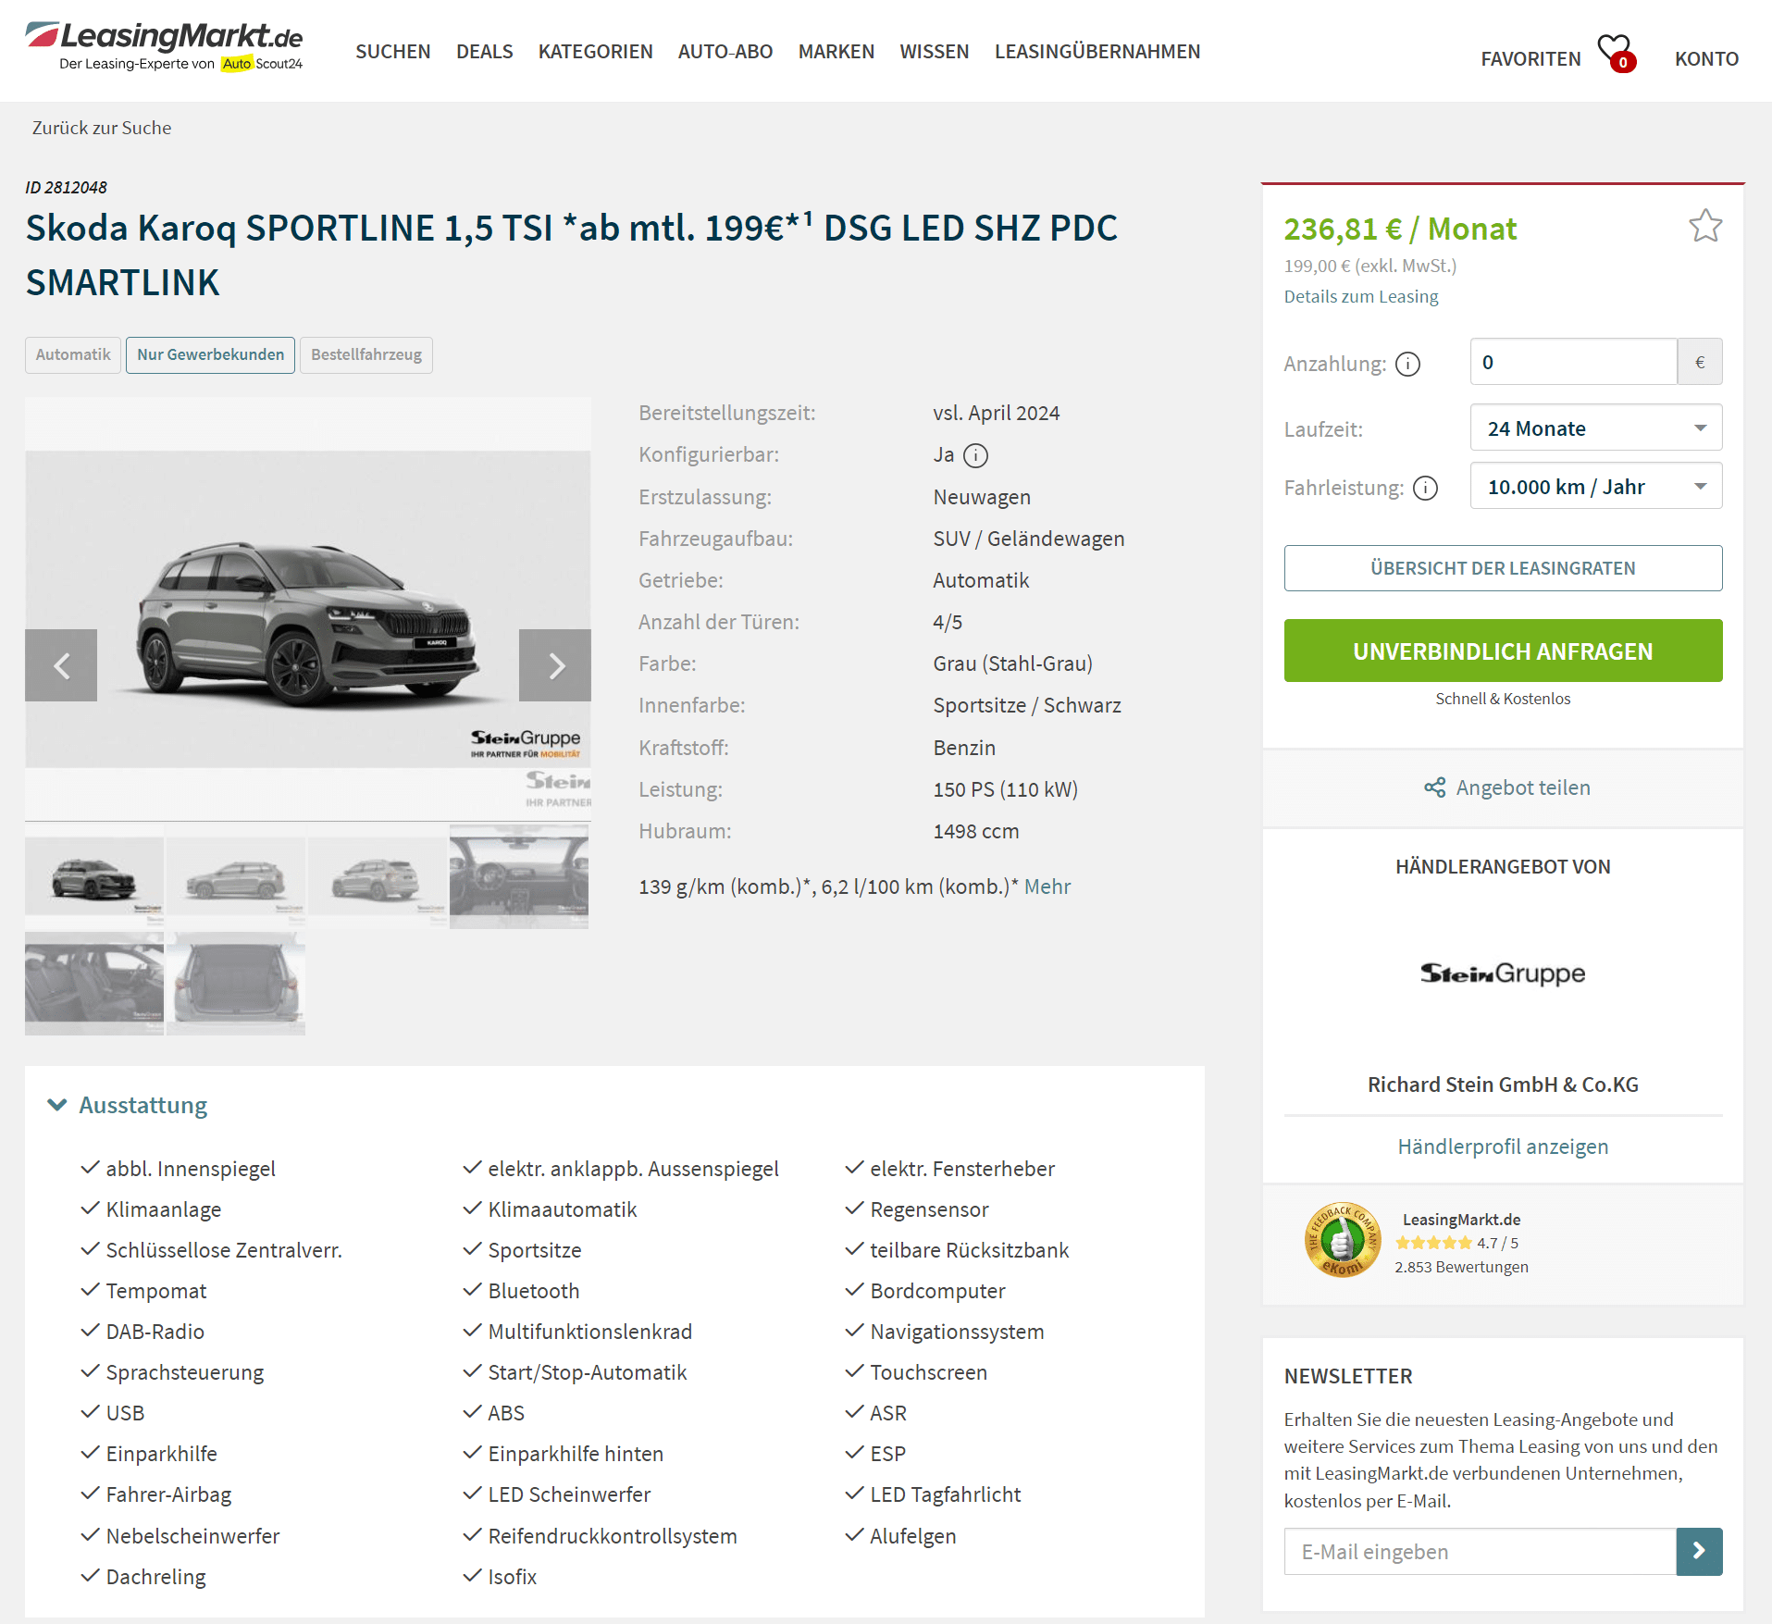Open Details zum Leasing link
Viewport: 1772px width, 1624px height.
pos(1360,296)
